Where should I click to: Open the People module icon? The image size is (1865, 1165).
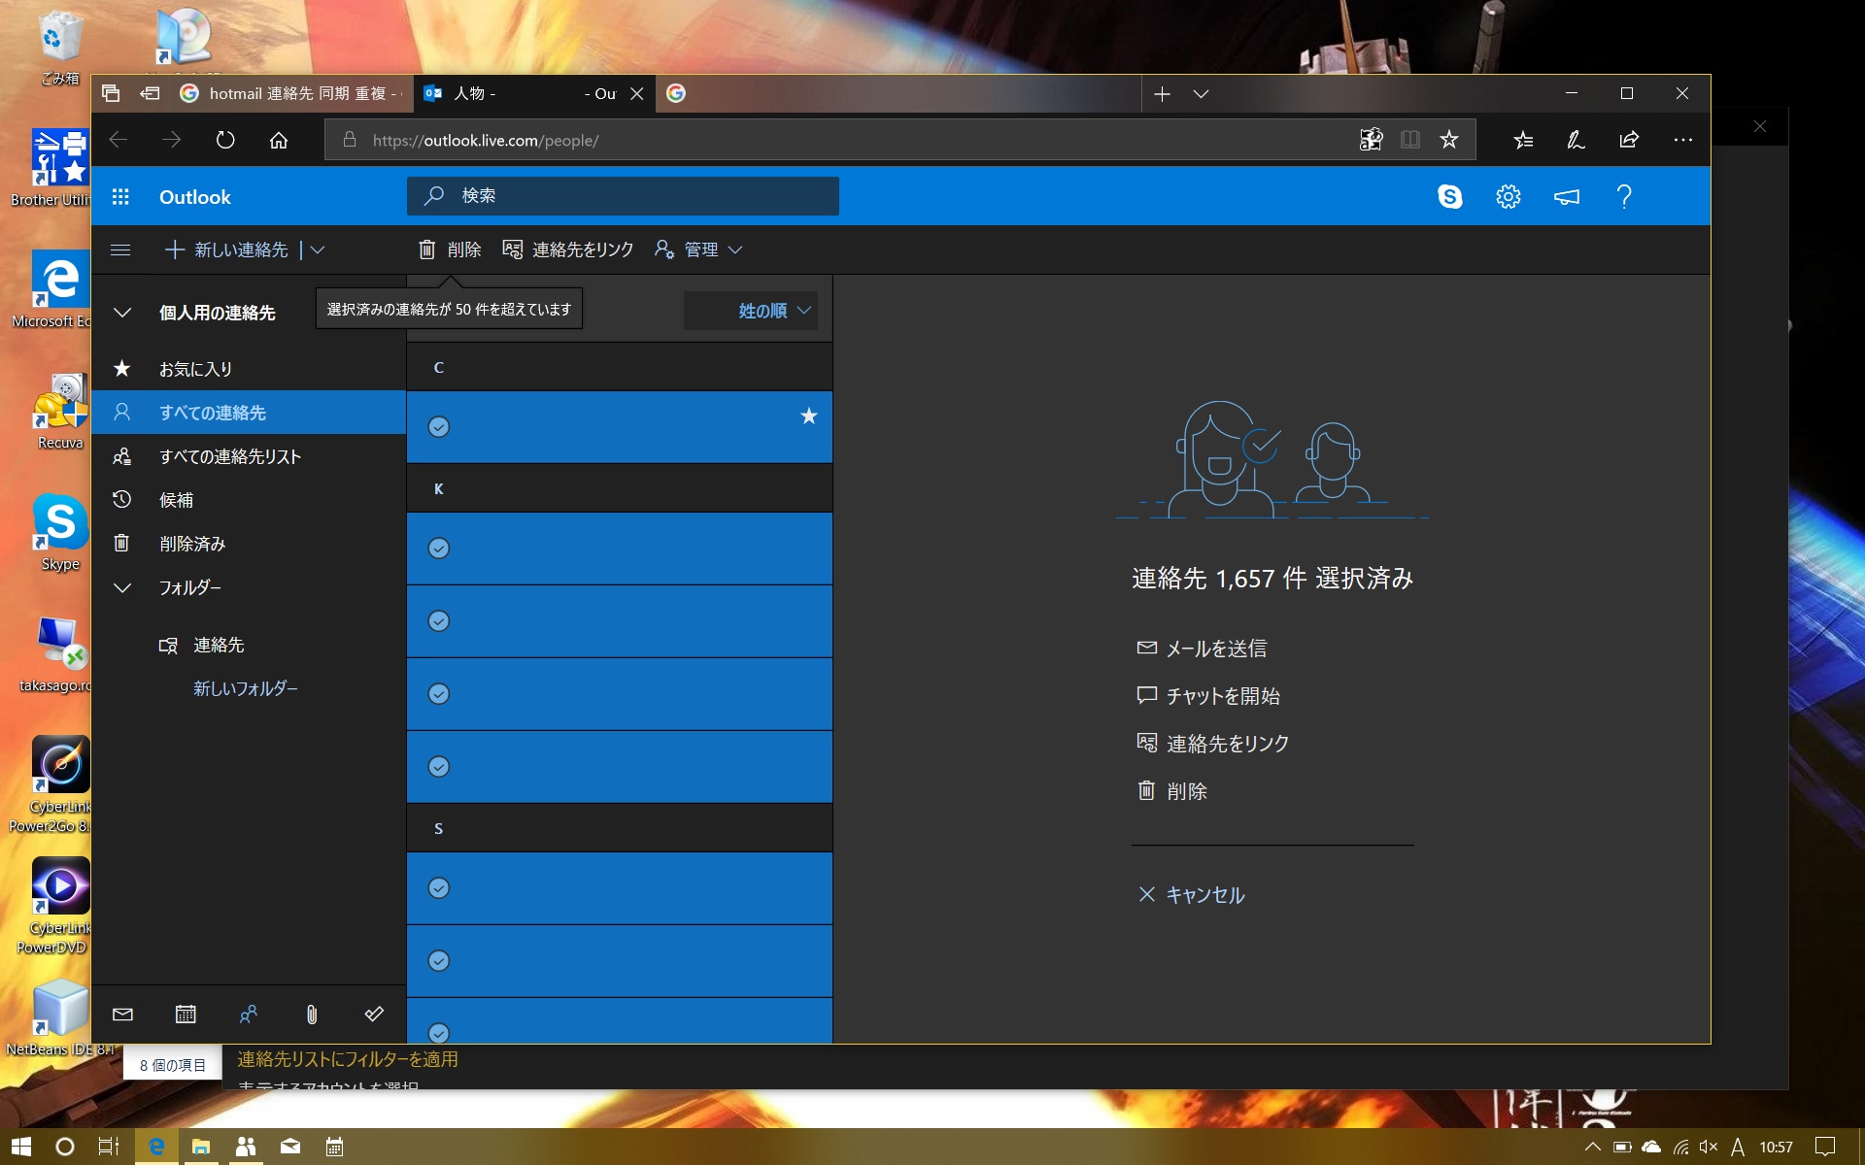point(249,1015)
